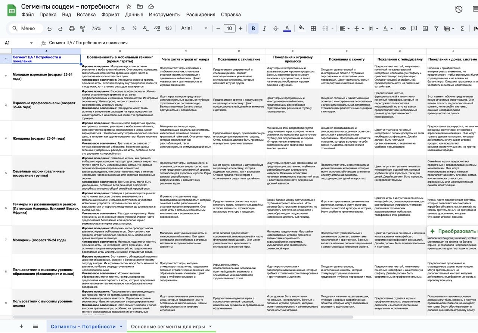
Task: Add a comment to the cell
Action: pyautogui.click(x=414, y=28)
